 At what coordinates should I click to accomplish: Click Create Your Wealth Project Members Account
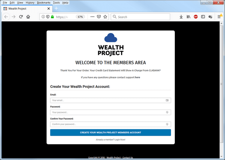(x=111, y=133)
